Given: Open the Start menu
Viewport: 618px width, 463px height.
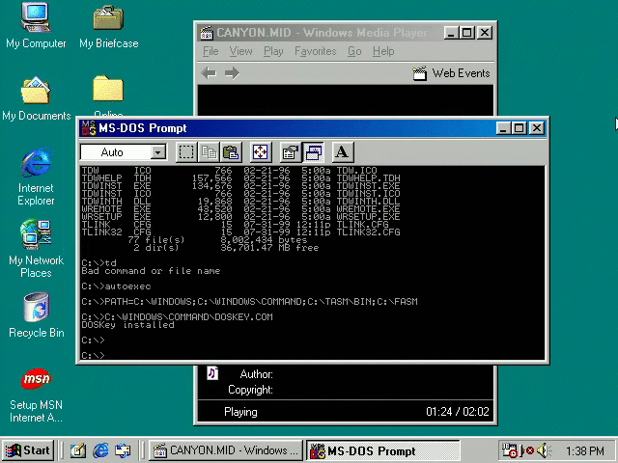Looking at the screenshot, I should click(x=28, y=450).
